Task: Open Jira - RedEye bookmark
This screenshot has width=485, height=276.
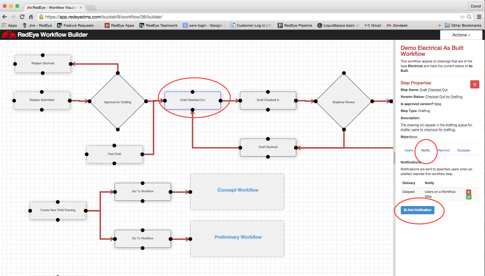Action: 37,25
